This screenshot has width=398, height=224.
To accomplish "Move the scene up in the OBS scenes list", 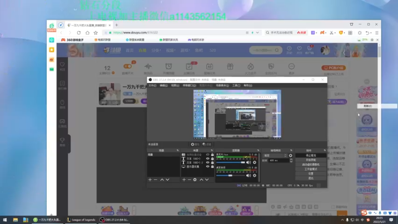I will 162,180.
